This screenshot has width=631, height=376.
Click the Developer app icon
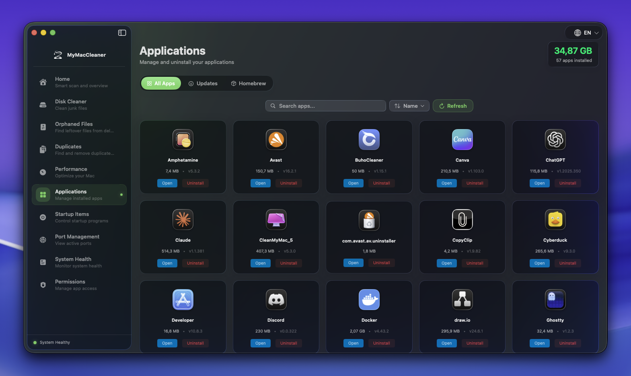pyautogui.click(x=183, y=300)
